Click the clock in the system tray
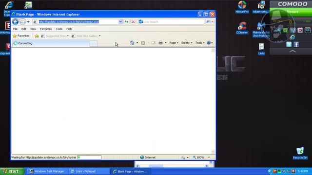Image resolution: width=312 pixels, height=175 pixels. coord(303,171)
